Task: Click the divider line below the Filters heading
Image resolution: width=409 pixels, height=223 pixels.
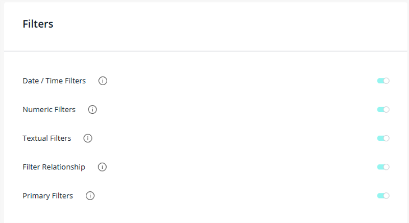Action: pos(204,51)
